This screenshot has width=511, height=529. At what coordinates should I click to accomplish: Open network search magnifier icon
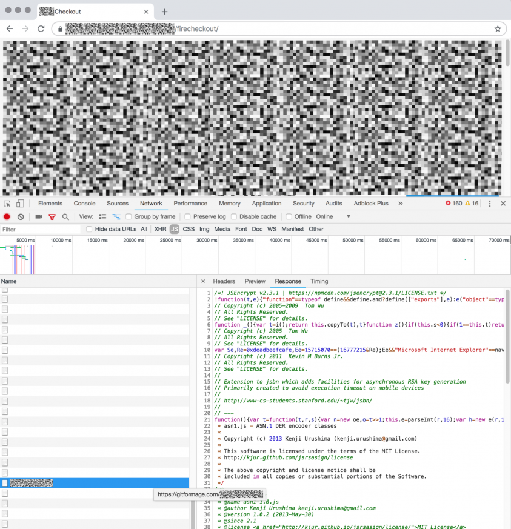pos(65,216)
